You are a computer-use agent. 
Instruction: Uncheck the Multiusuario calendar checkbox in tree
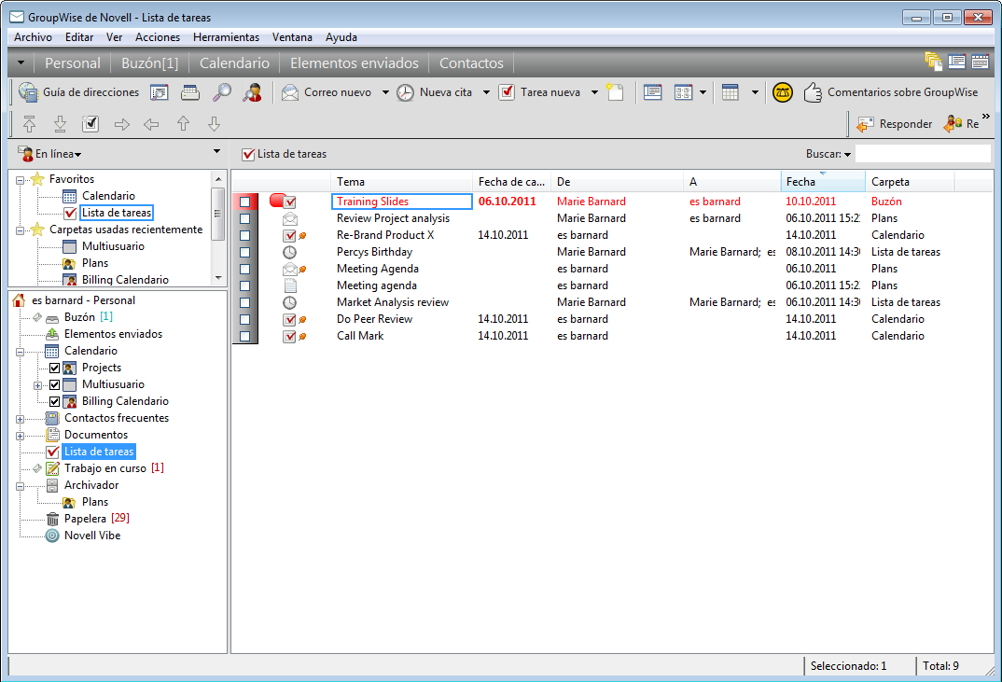pos(54,384)
